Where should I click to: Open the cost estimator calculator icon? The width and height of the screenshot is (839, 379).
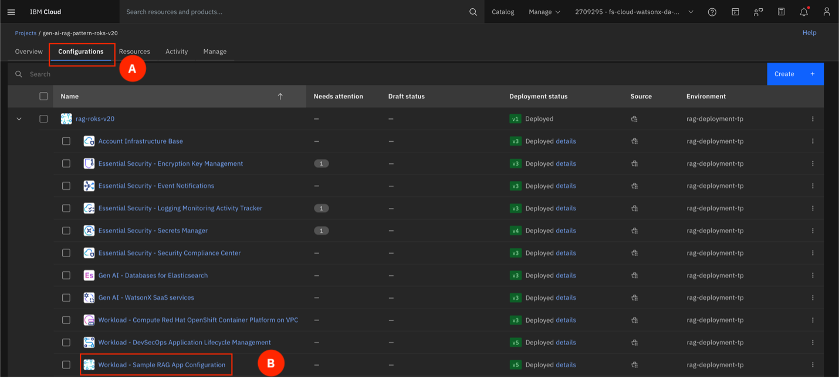pos(781,12)
